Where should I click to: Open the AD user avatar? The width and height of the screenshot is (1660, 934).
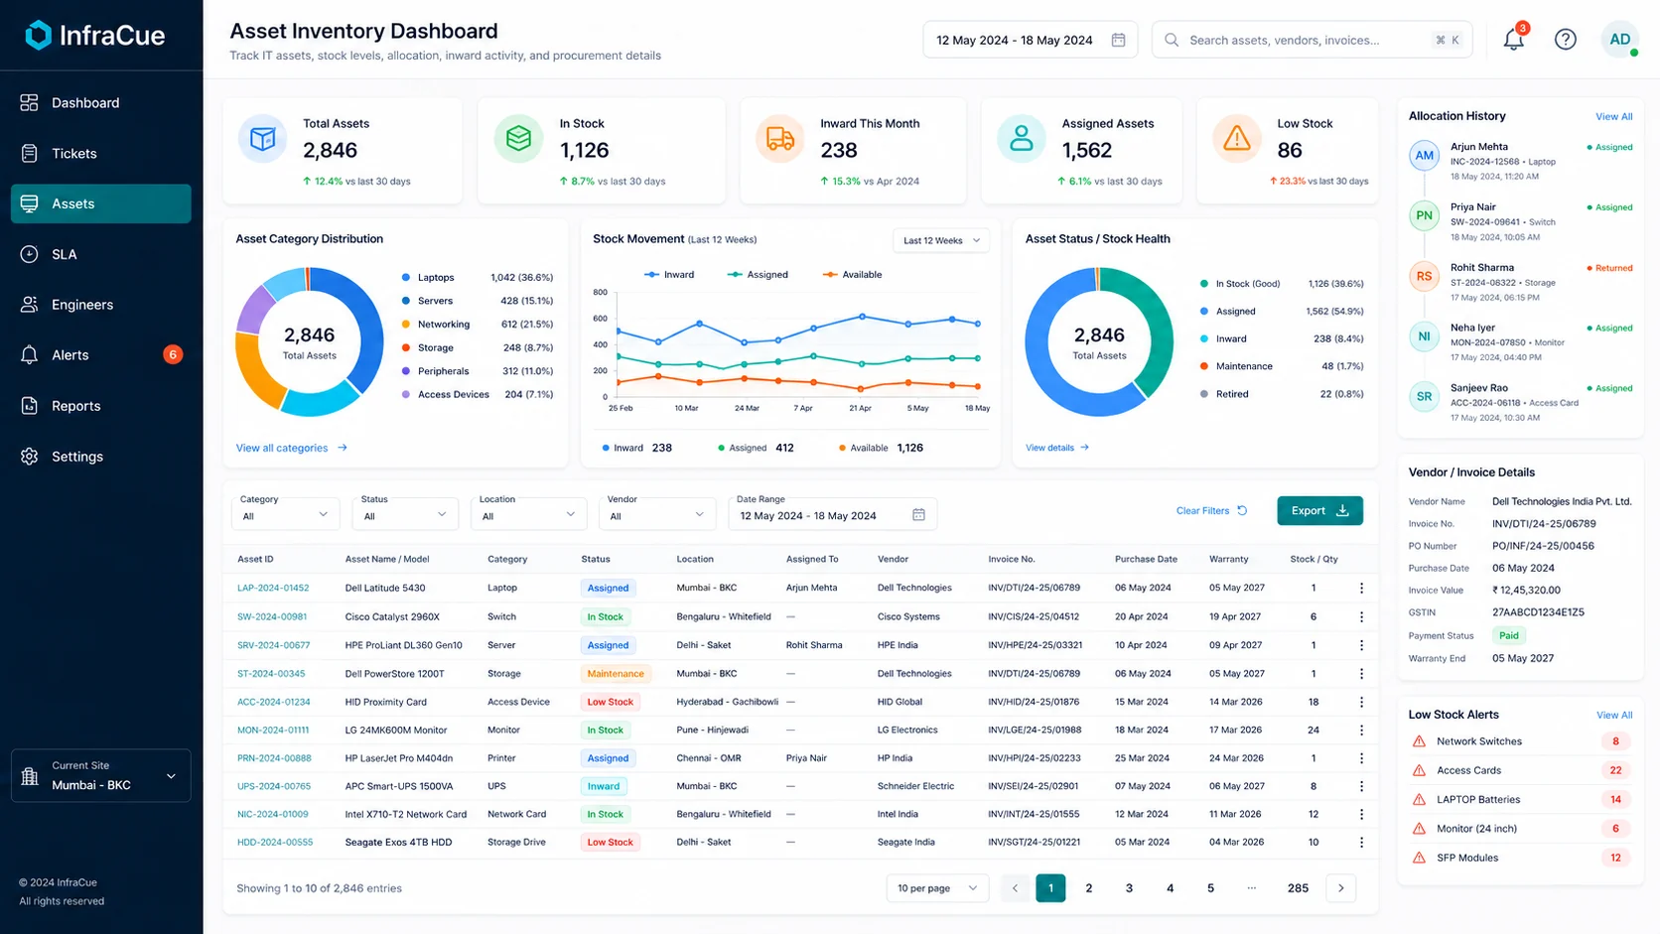[1619, 40]
